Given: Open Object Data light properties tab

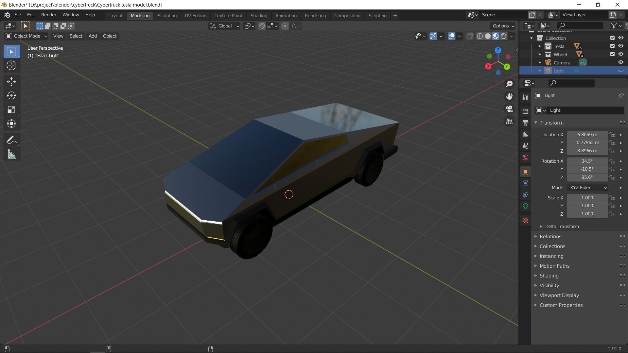Looking at the screenshot, I should tap(525, 206).
